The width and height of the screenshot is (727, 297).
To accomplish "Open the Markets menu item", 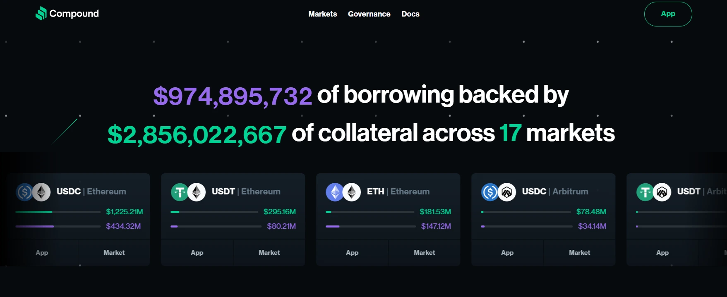I will tap(322, 14).
